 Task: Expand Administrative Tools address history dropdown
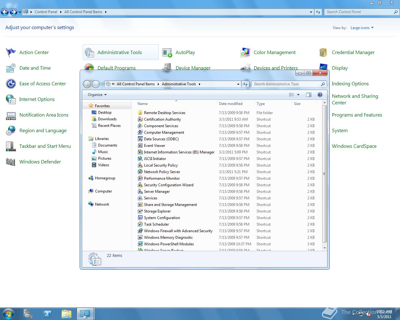(x=238, y=84)
